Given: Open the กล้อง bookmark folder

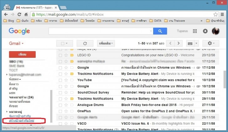Looking at the screenshot, I should (x=36, y=21).
